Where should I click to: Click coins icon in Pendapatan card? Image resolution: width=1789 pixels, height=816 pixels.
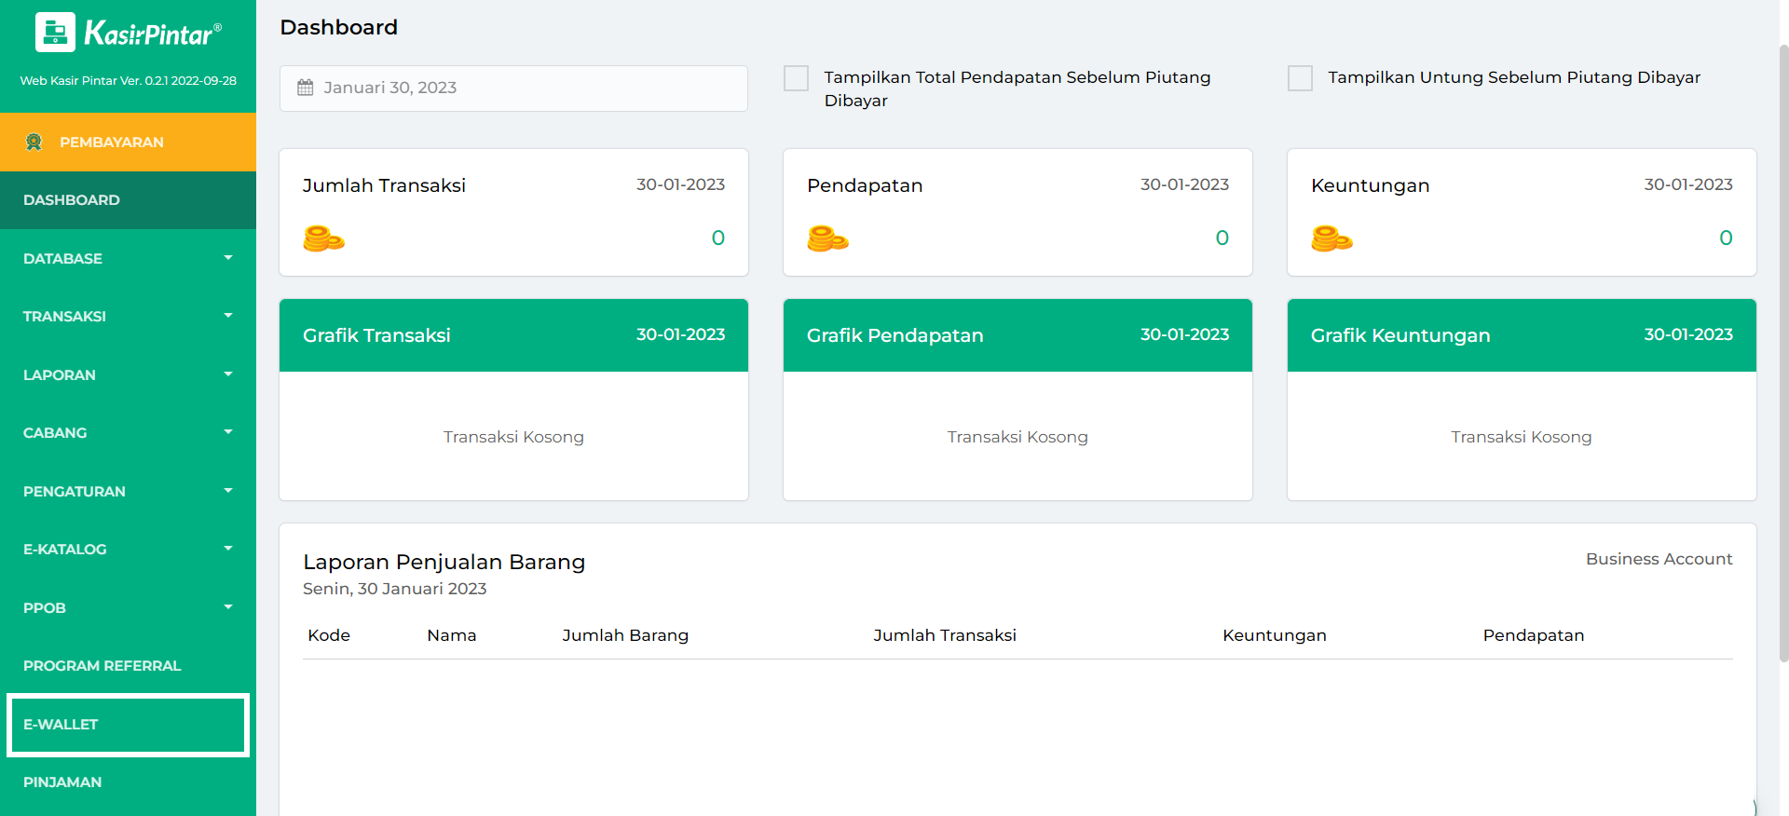pyautogui.click(x=827, y=238)
